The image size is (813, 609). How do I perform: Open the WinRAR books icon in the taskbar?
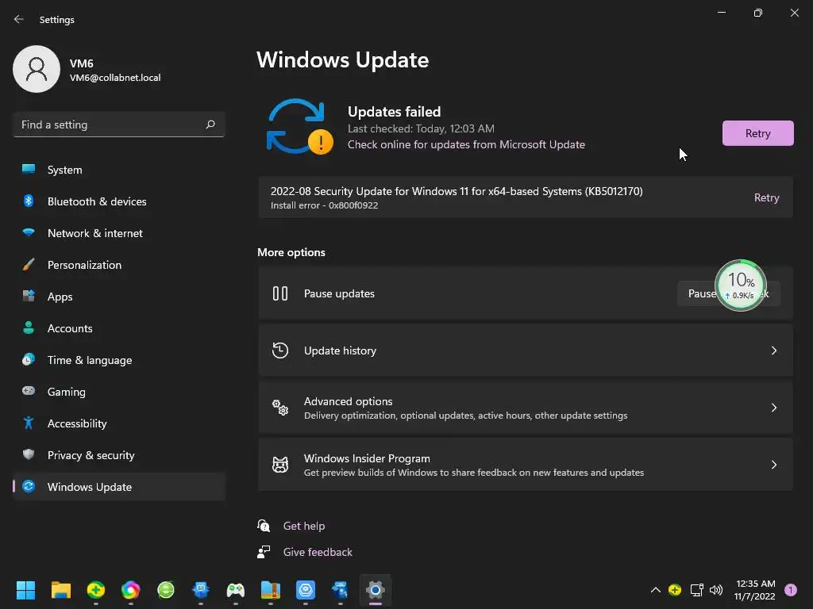click(x=270, y=590)
